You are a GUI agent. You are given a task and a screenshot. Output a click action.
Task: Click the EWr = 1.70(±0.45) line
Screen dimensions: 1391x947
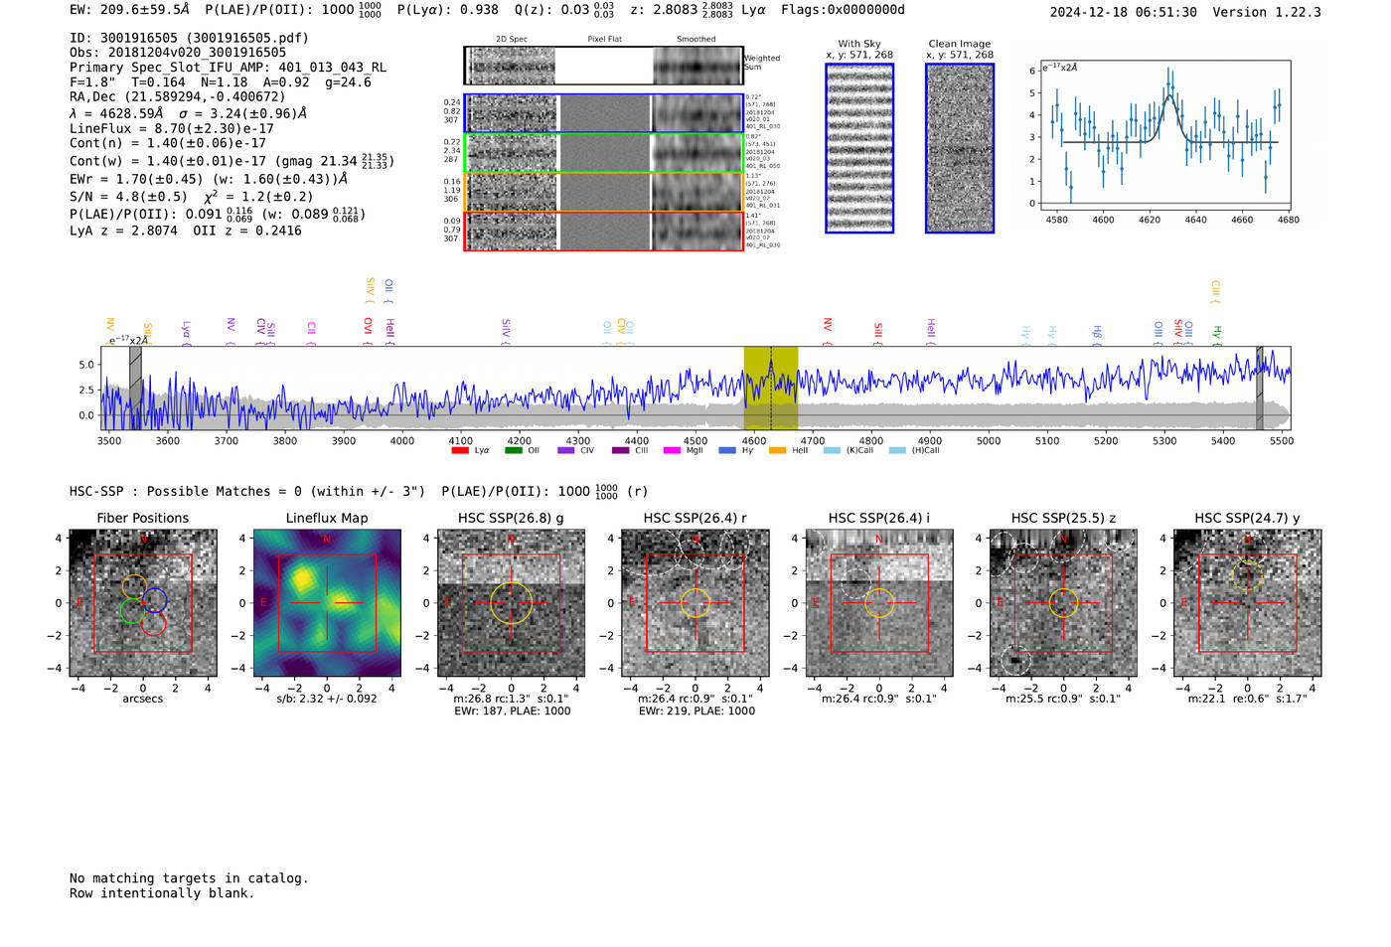click(x=209, y=179)
